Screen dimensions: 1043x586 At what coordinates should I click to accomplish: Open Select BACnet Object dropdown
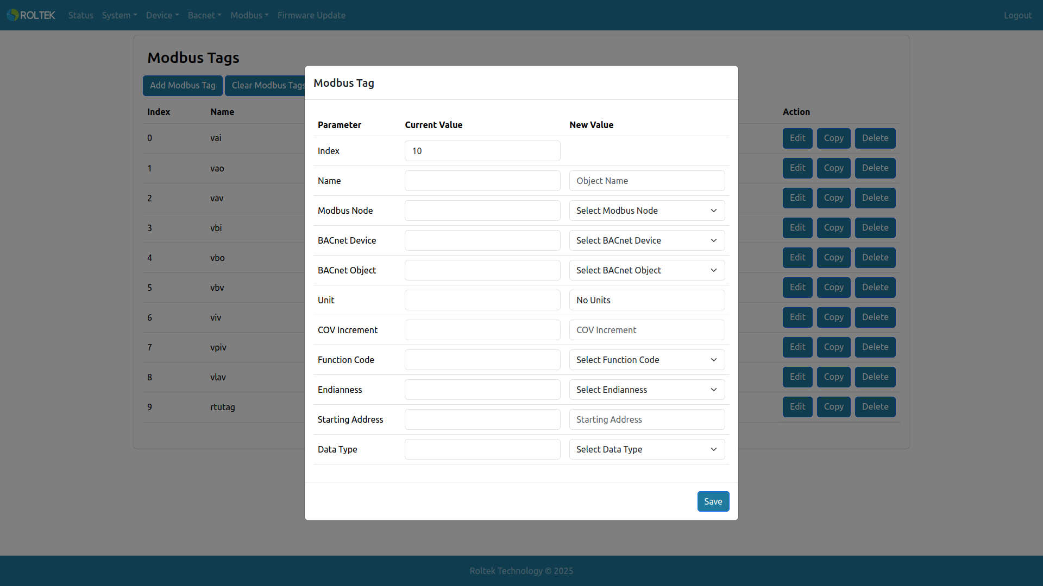(647, 270)
